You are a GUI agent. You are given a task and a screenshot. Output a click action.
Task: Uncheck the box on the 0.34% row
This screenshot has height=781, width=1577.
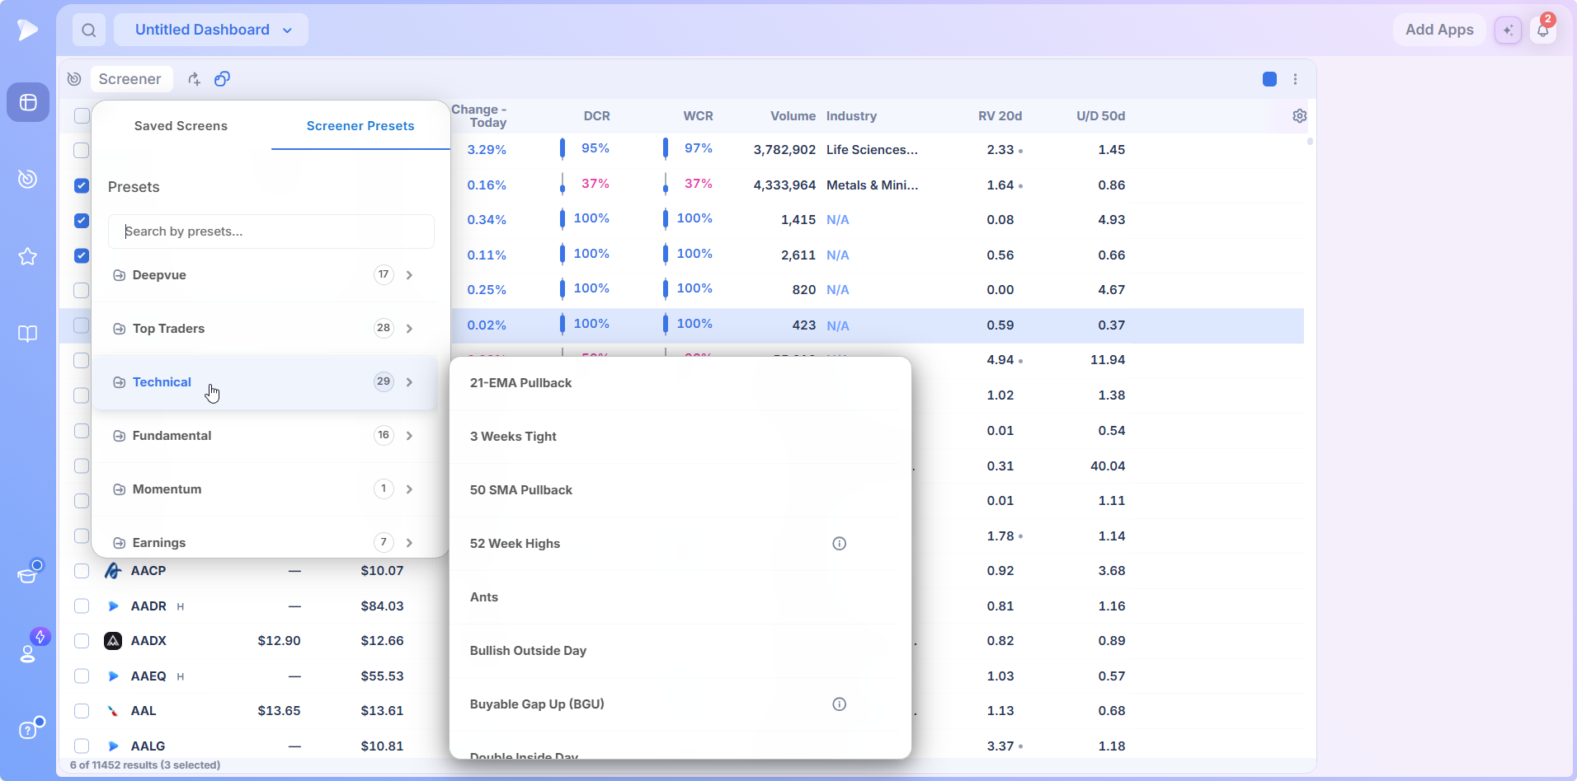click(x=82, y=221)
